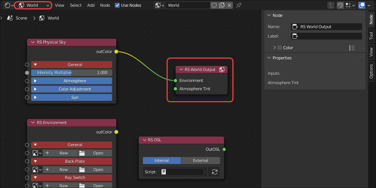
Task: Switch to the Tool sidebar tab
Action: click(371, 36)
